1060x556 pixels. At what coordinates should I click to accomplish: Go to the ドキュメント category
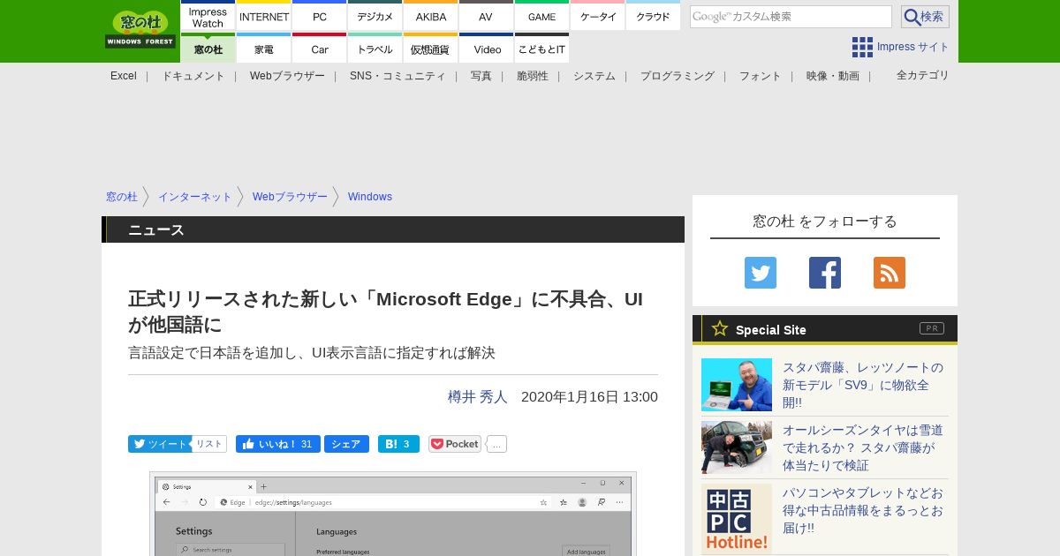(193, 76)
